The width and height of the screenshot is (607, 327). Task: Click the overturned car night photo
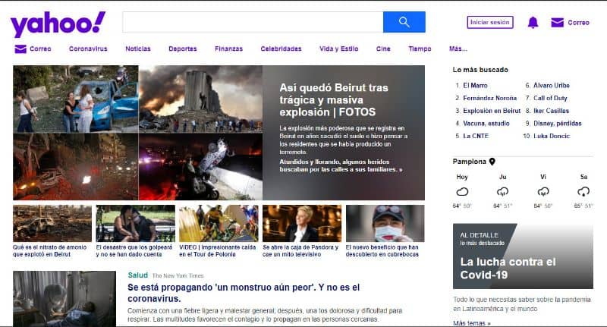pos(200,167)
